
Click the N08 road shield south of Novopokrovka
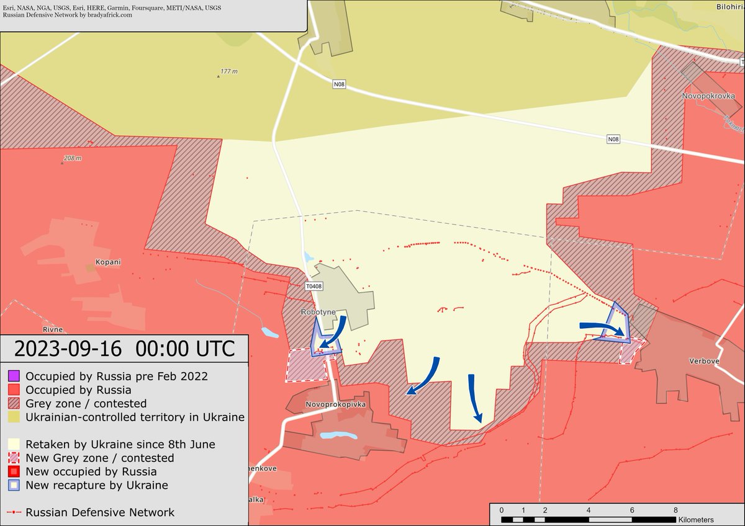(613, 140)
